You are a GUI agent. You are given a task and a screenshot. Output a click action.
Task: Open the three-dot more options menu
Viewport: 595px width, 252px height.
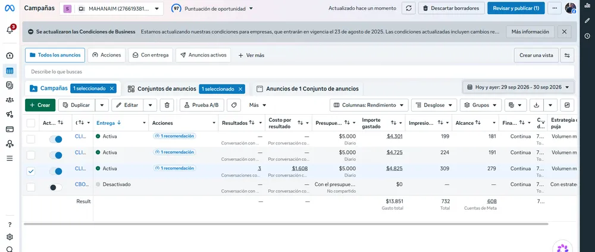[x=555, y=8]
